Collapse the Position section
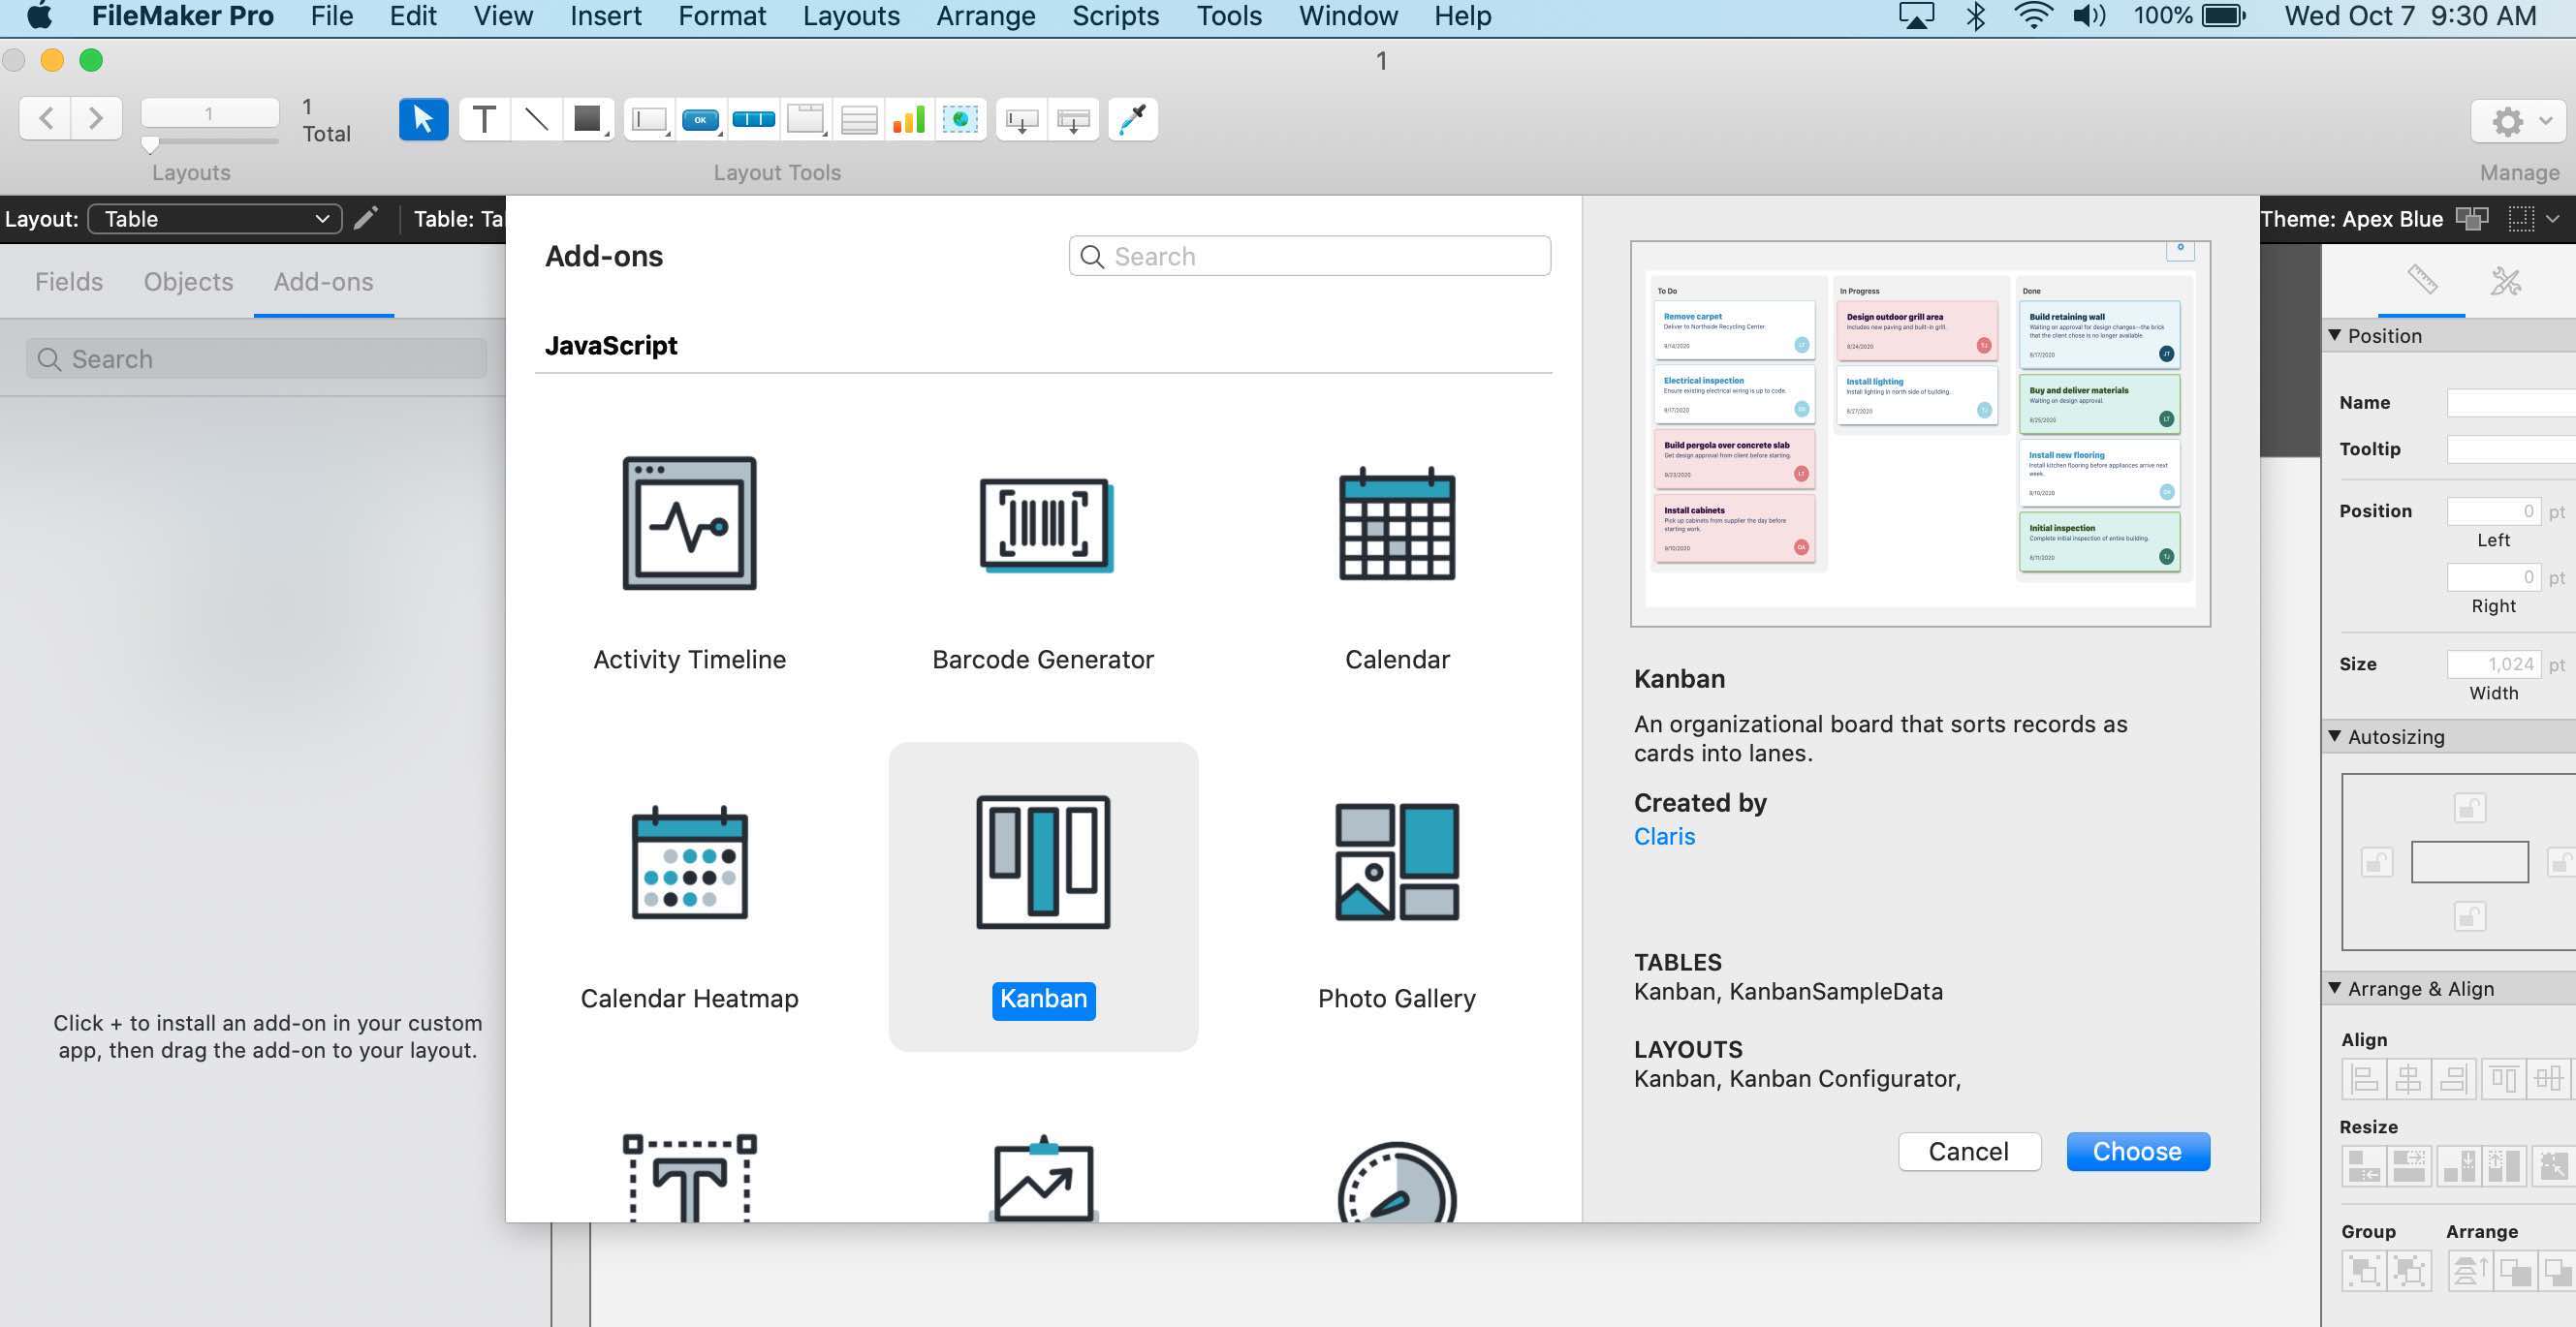The width and height of the screenshot is (2576, 1327). (2335, 335)
